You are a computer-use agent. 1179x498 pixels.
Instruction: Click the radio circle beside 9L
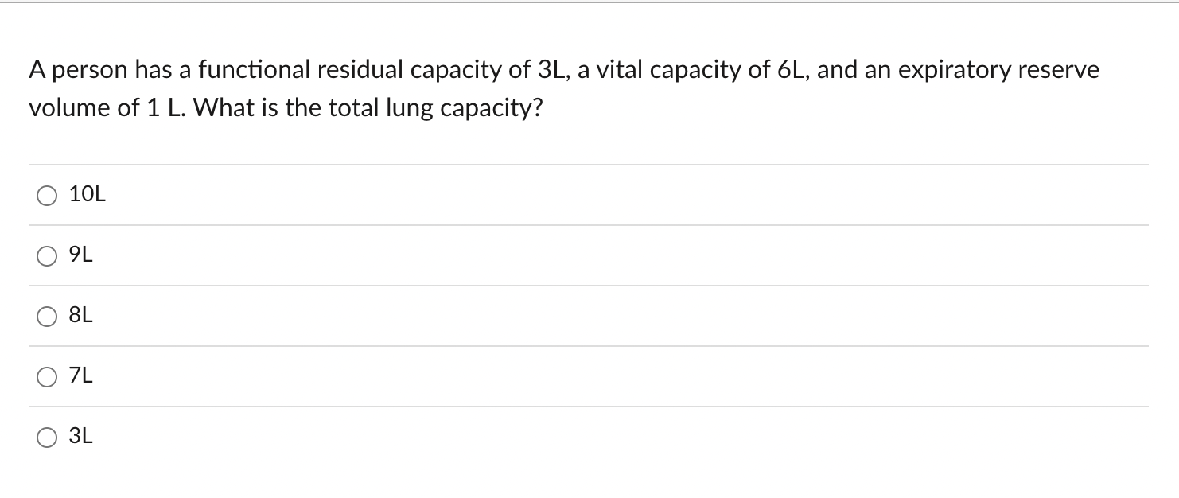pyautogui.click(x=46, y=255)
